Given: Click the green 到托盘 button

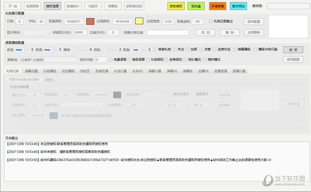Looking at the screenshot, I should pyautogui.click(x=196, y=6).
